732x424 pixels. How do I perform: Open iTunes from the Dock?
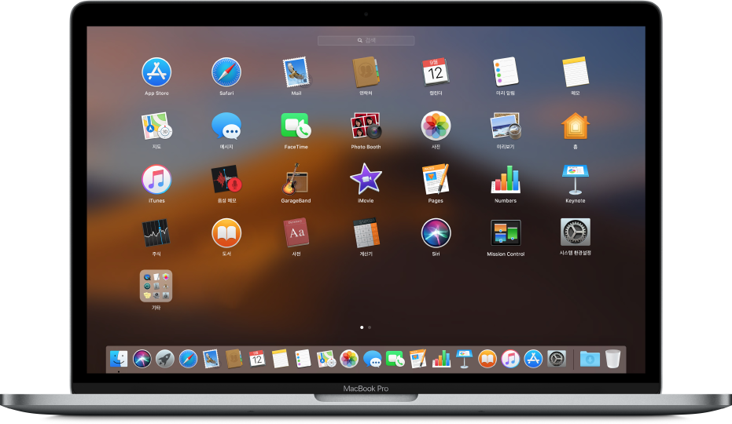click(510, 359)
